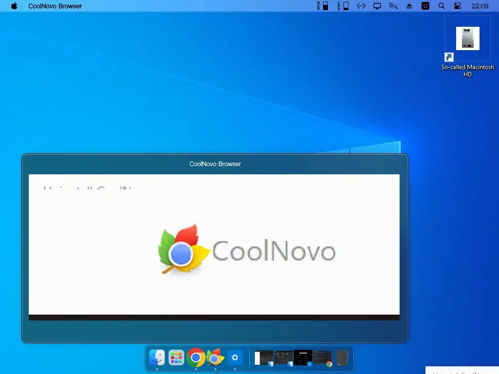Open the CoolNovo Browser menu bar item
Image resolution: width=499 pixels, height=374 pixels.
pyautogui.click(x=55, y=6)
